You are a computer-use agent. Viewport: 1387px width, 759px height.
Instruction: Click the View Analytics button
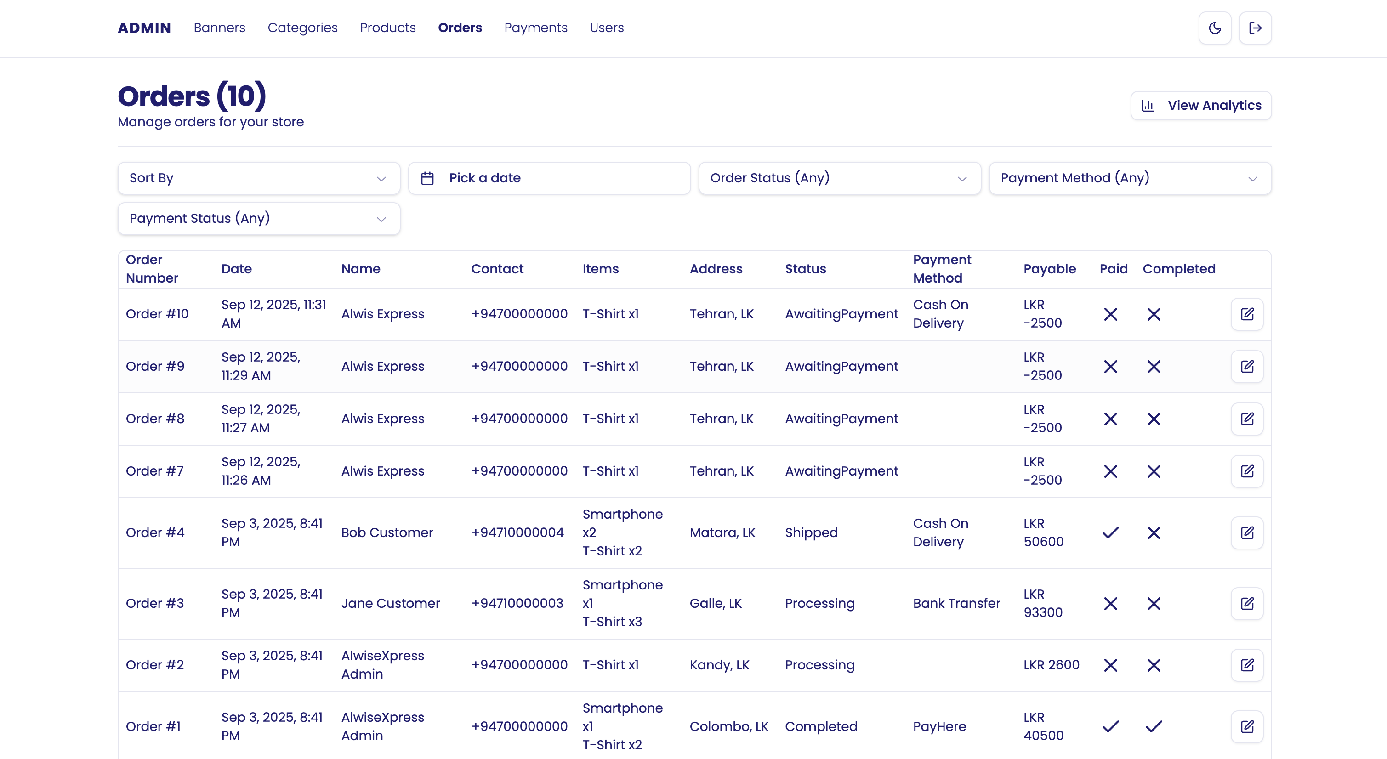coord(1201,106)
